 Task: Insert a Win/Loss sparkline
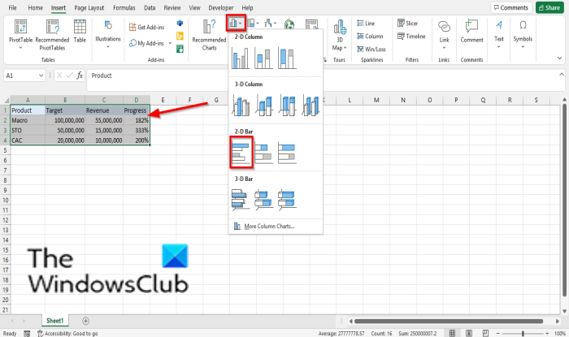(x=371, y=49)
